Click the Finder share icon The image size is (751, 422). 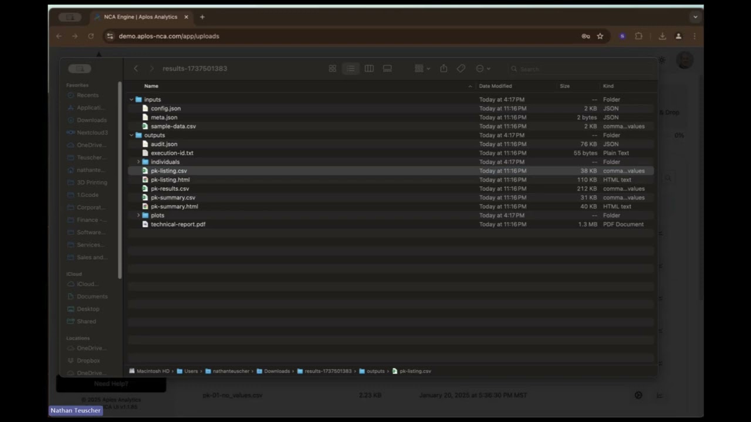coord(444,69)
